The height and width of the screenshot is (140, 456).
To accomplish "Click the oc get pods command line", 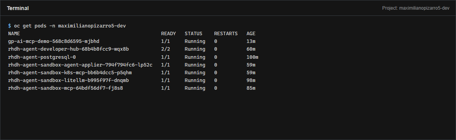I will click(x=70, y=26).
